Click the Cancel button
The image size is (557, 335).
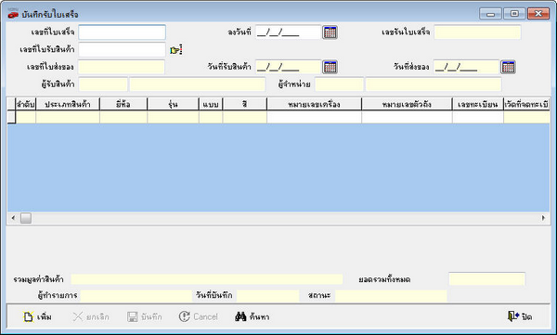(199, 316)
